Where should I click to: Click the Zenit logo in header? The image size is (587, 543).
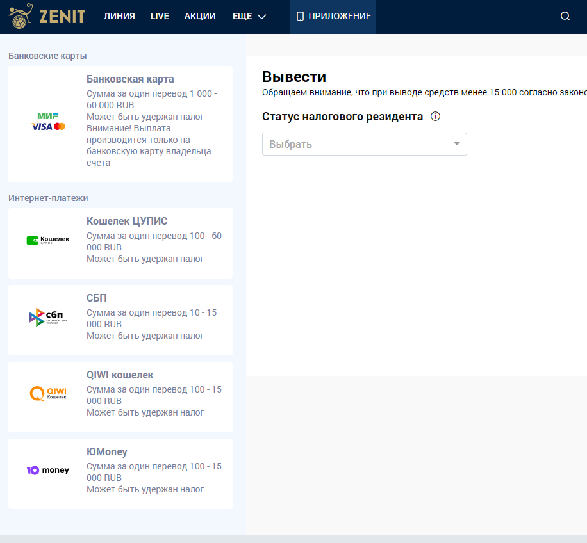(47, 16)
